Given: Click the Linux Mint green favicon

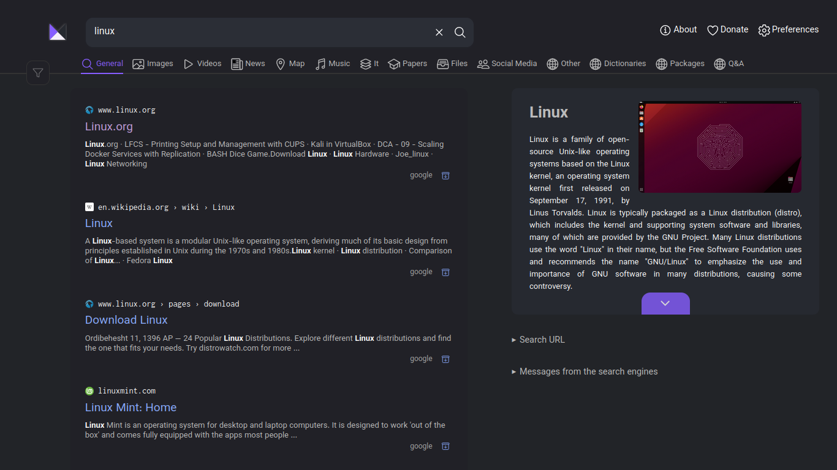Looking at the screenshot, I should coord(89,390).
